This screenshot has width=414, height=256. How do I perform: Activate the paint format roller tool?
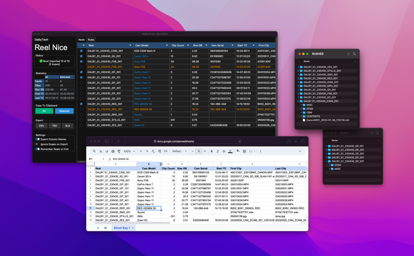point(119,151)
